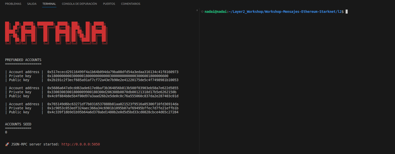Image resolution: width=395 pixels, height=154 pixels.
Task: Click the first public key 0x2b191c2f...
Action: click(113, 80)
